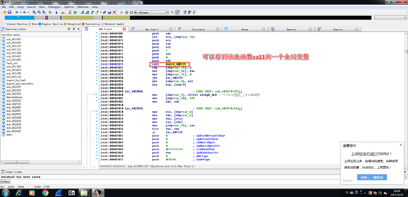Open 7-Zip from the taskbar
Image resolution: width=408 pixels, height=197 pixels.
[72, 193]
